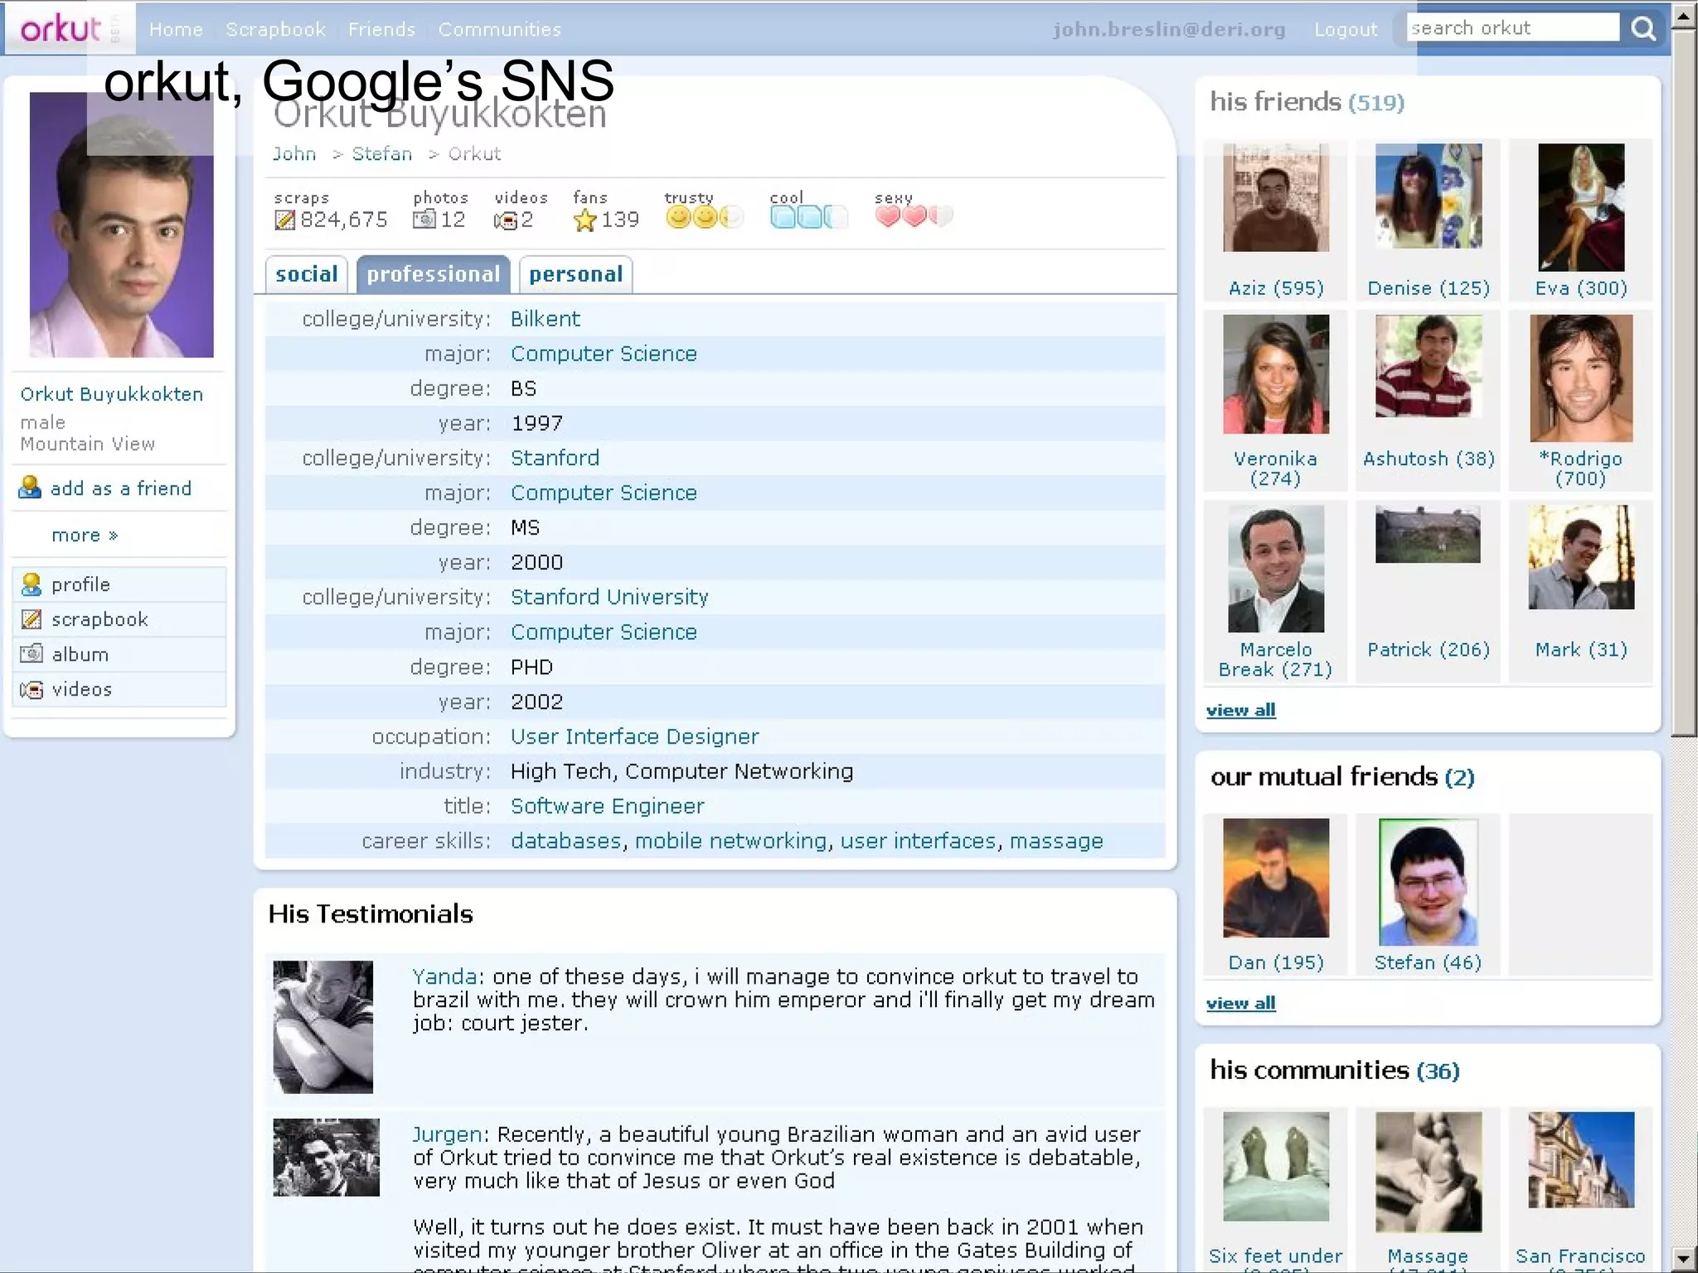Click the scraps notepad icon
Viewport: 1698px width, 1273px height.
(x=284, y=220)
